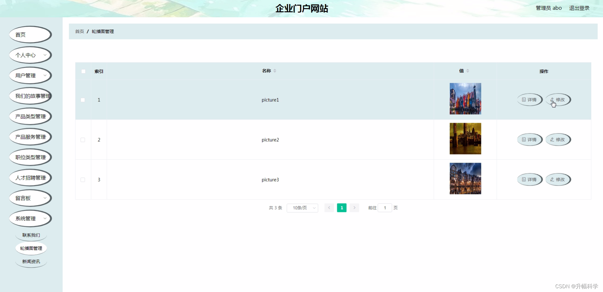Click the next page arrow in pagination
Image resolution: width=603 pixels, height=292 pixels.
(x=354, y=208)
